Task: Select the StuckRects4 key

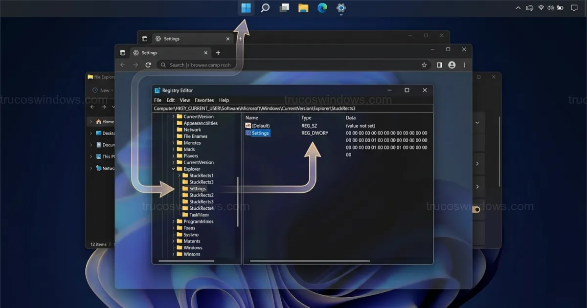Action: point(202,208)
